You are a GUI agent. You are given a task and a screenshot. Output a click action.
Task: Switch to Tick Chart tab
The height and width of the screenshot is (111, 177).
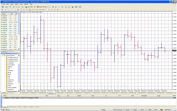(x=11, y=51)
